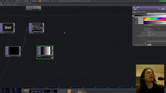Click the bottom flag icon on text1 node
This screenshot has height=93, width=166.
click(31, 30)
